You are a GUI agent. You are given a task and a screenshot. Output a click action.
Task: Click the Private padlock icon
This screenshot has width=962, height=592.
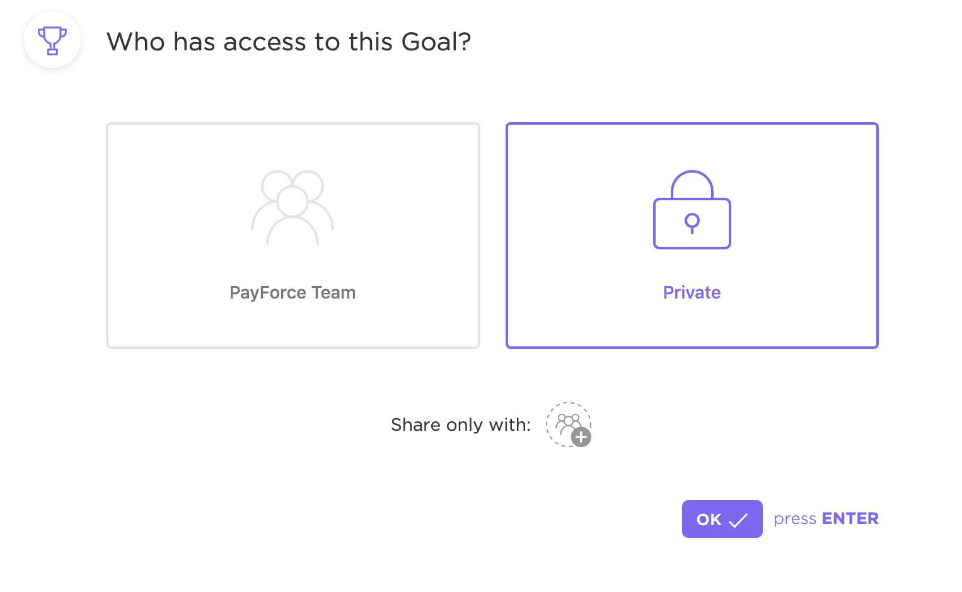[x=692, y=210]
